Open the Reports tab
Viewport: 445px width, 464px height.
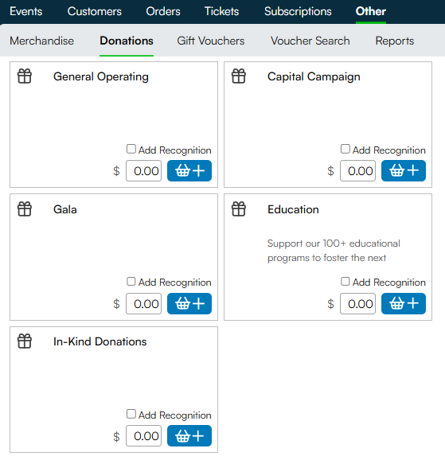coord(395,41)
